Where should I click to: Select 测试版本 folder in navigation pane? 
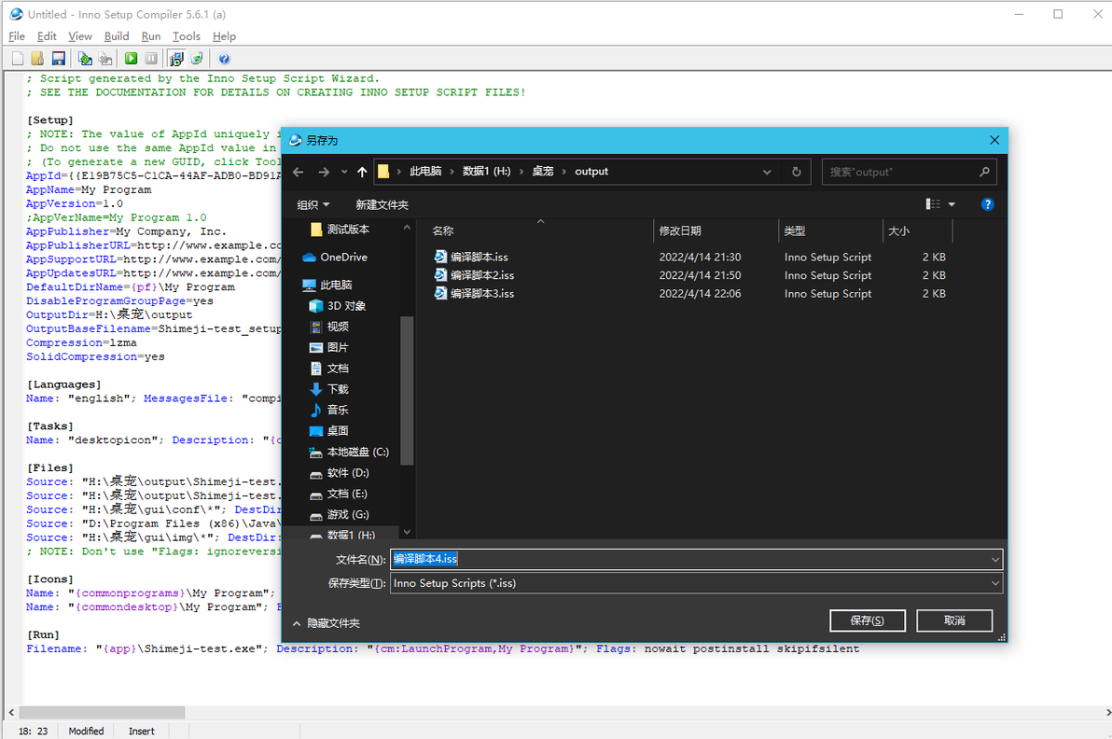341,230
